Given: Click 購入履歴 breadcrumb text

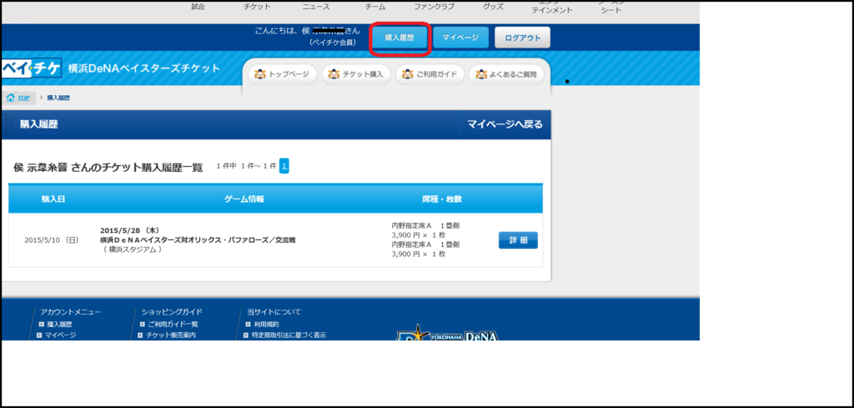Looking at the screenshot, I should pos(58,98).
